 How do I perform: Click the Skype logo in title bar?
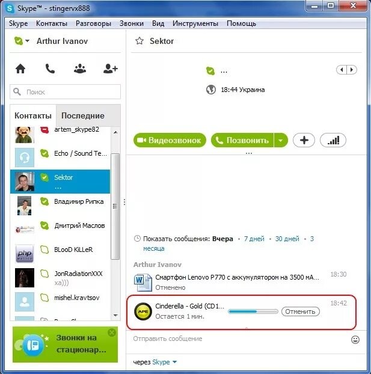(x=10, y=8)
